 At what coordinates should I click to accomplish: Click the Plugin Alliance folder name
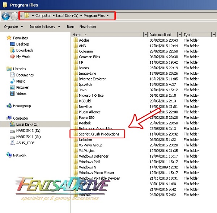click(90, 112)
